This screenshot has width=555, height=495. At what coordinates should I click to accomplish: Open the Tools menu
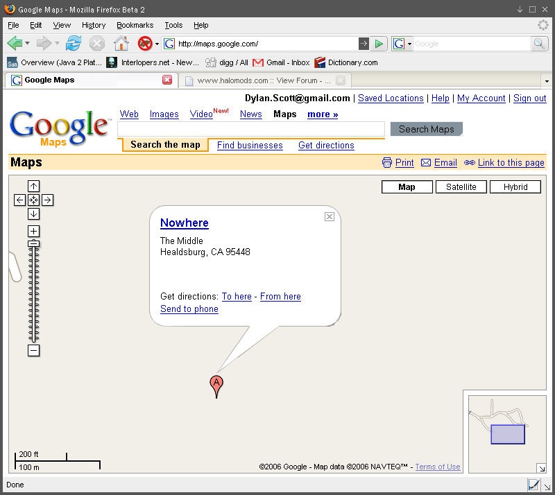click(x=173, y=25)
